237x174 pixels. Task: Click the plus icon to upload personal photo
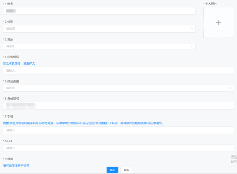218,22
